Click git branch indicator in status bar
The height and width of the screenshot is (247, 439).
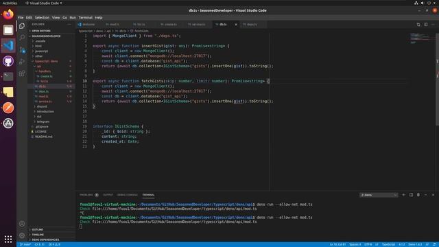tap(25, 244)
